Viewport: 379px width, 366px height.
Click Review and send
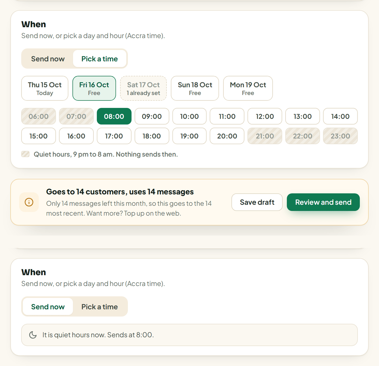click(323, 202)
